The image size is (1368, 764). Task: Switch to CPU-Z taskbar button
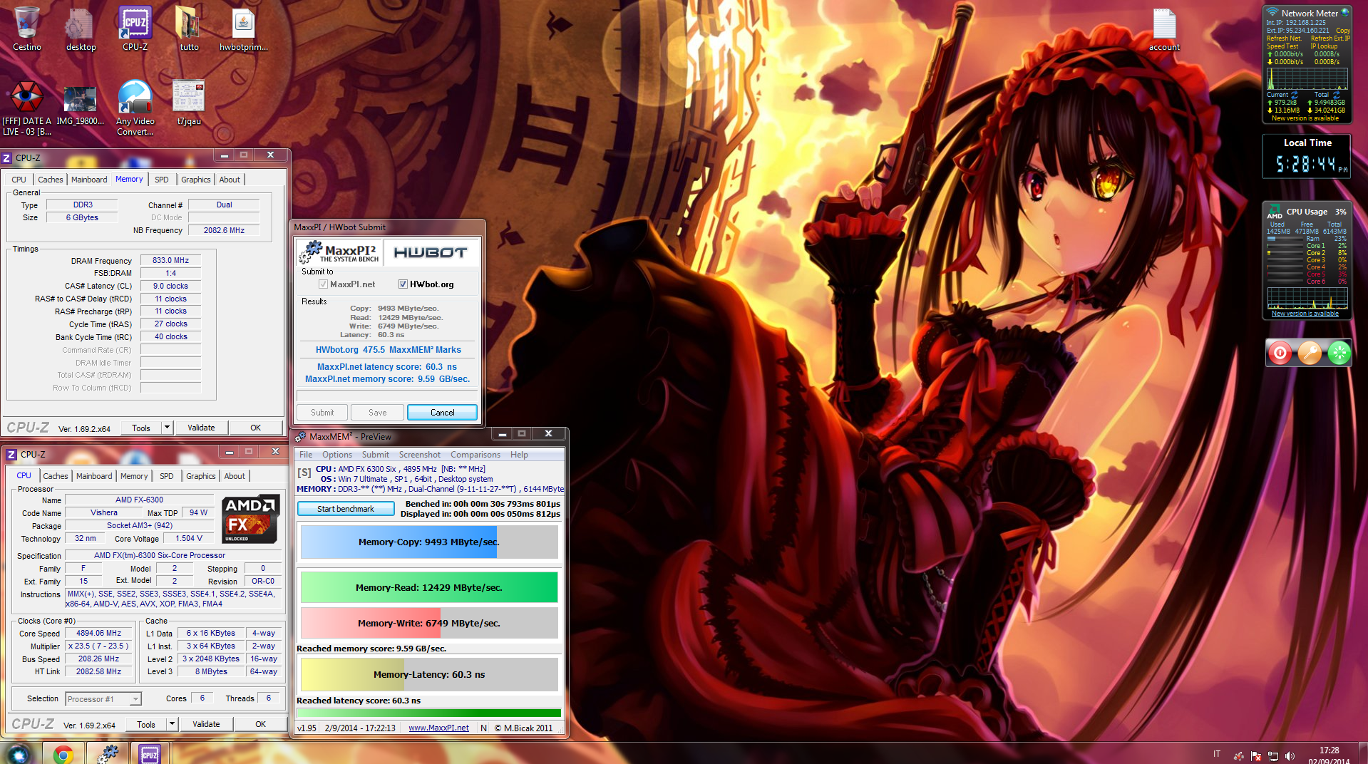pos(150,754)
